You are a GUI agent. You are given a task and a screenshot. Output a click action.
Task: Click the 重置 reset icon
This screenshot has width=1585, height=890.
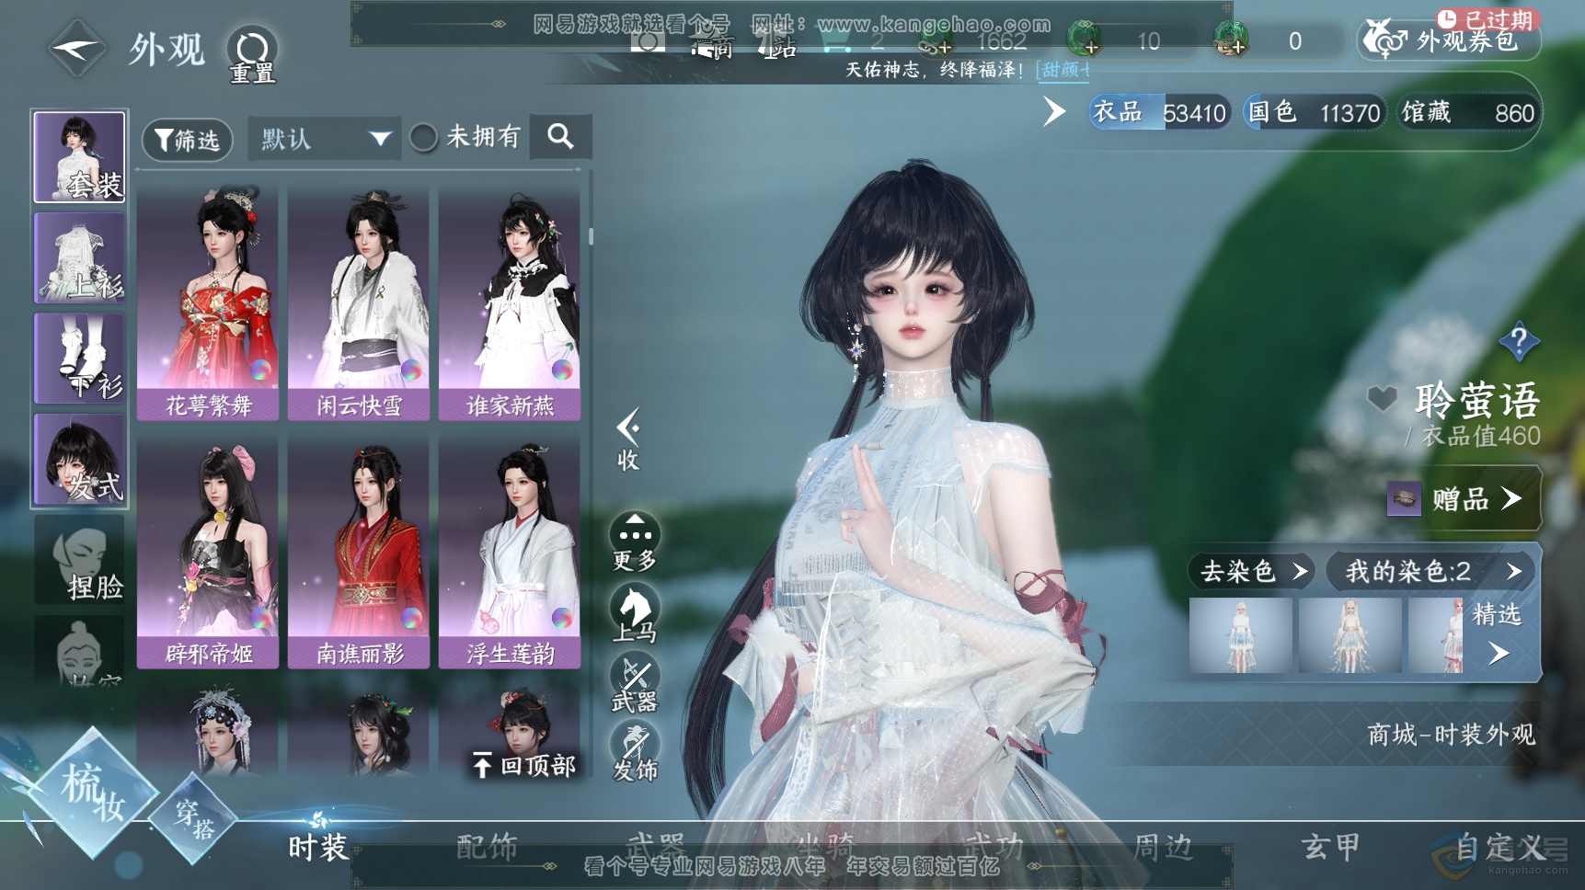click(252, 56)
